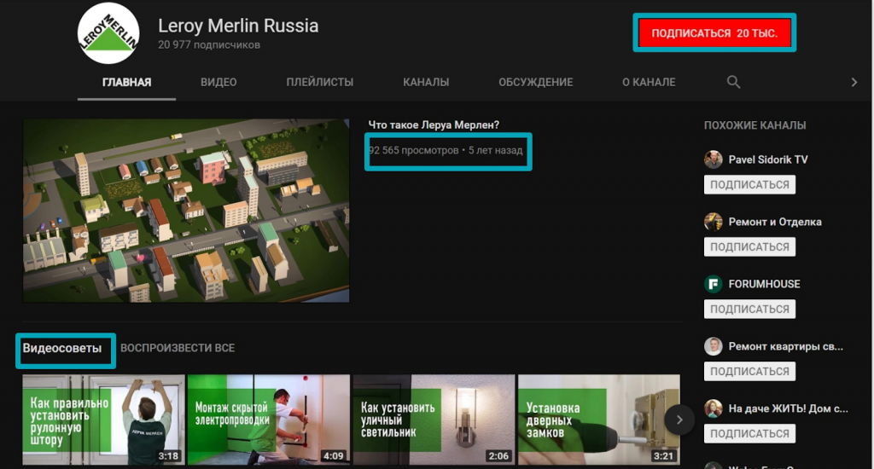
Task: Click the 4:09 duration badge
Action: coord(334,456)
